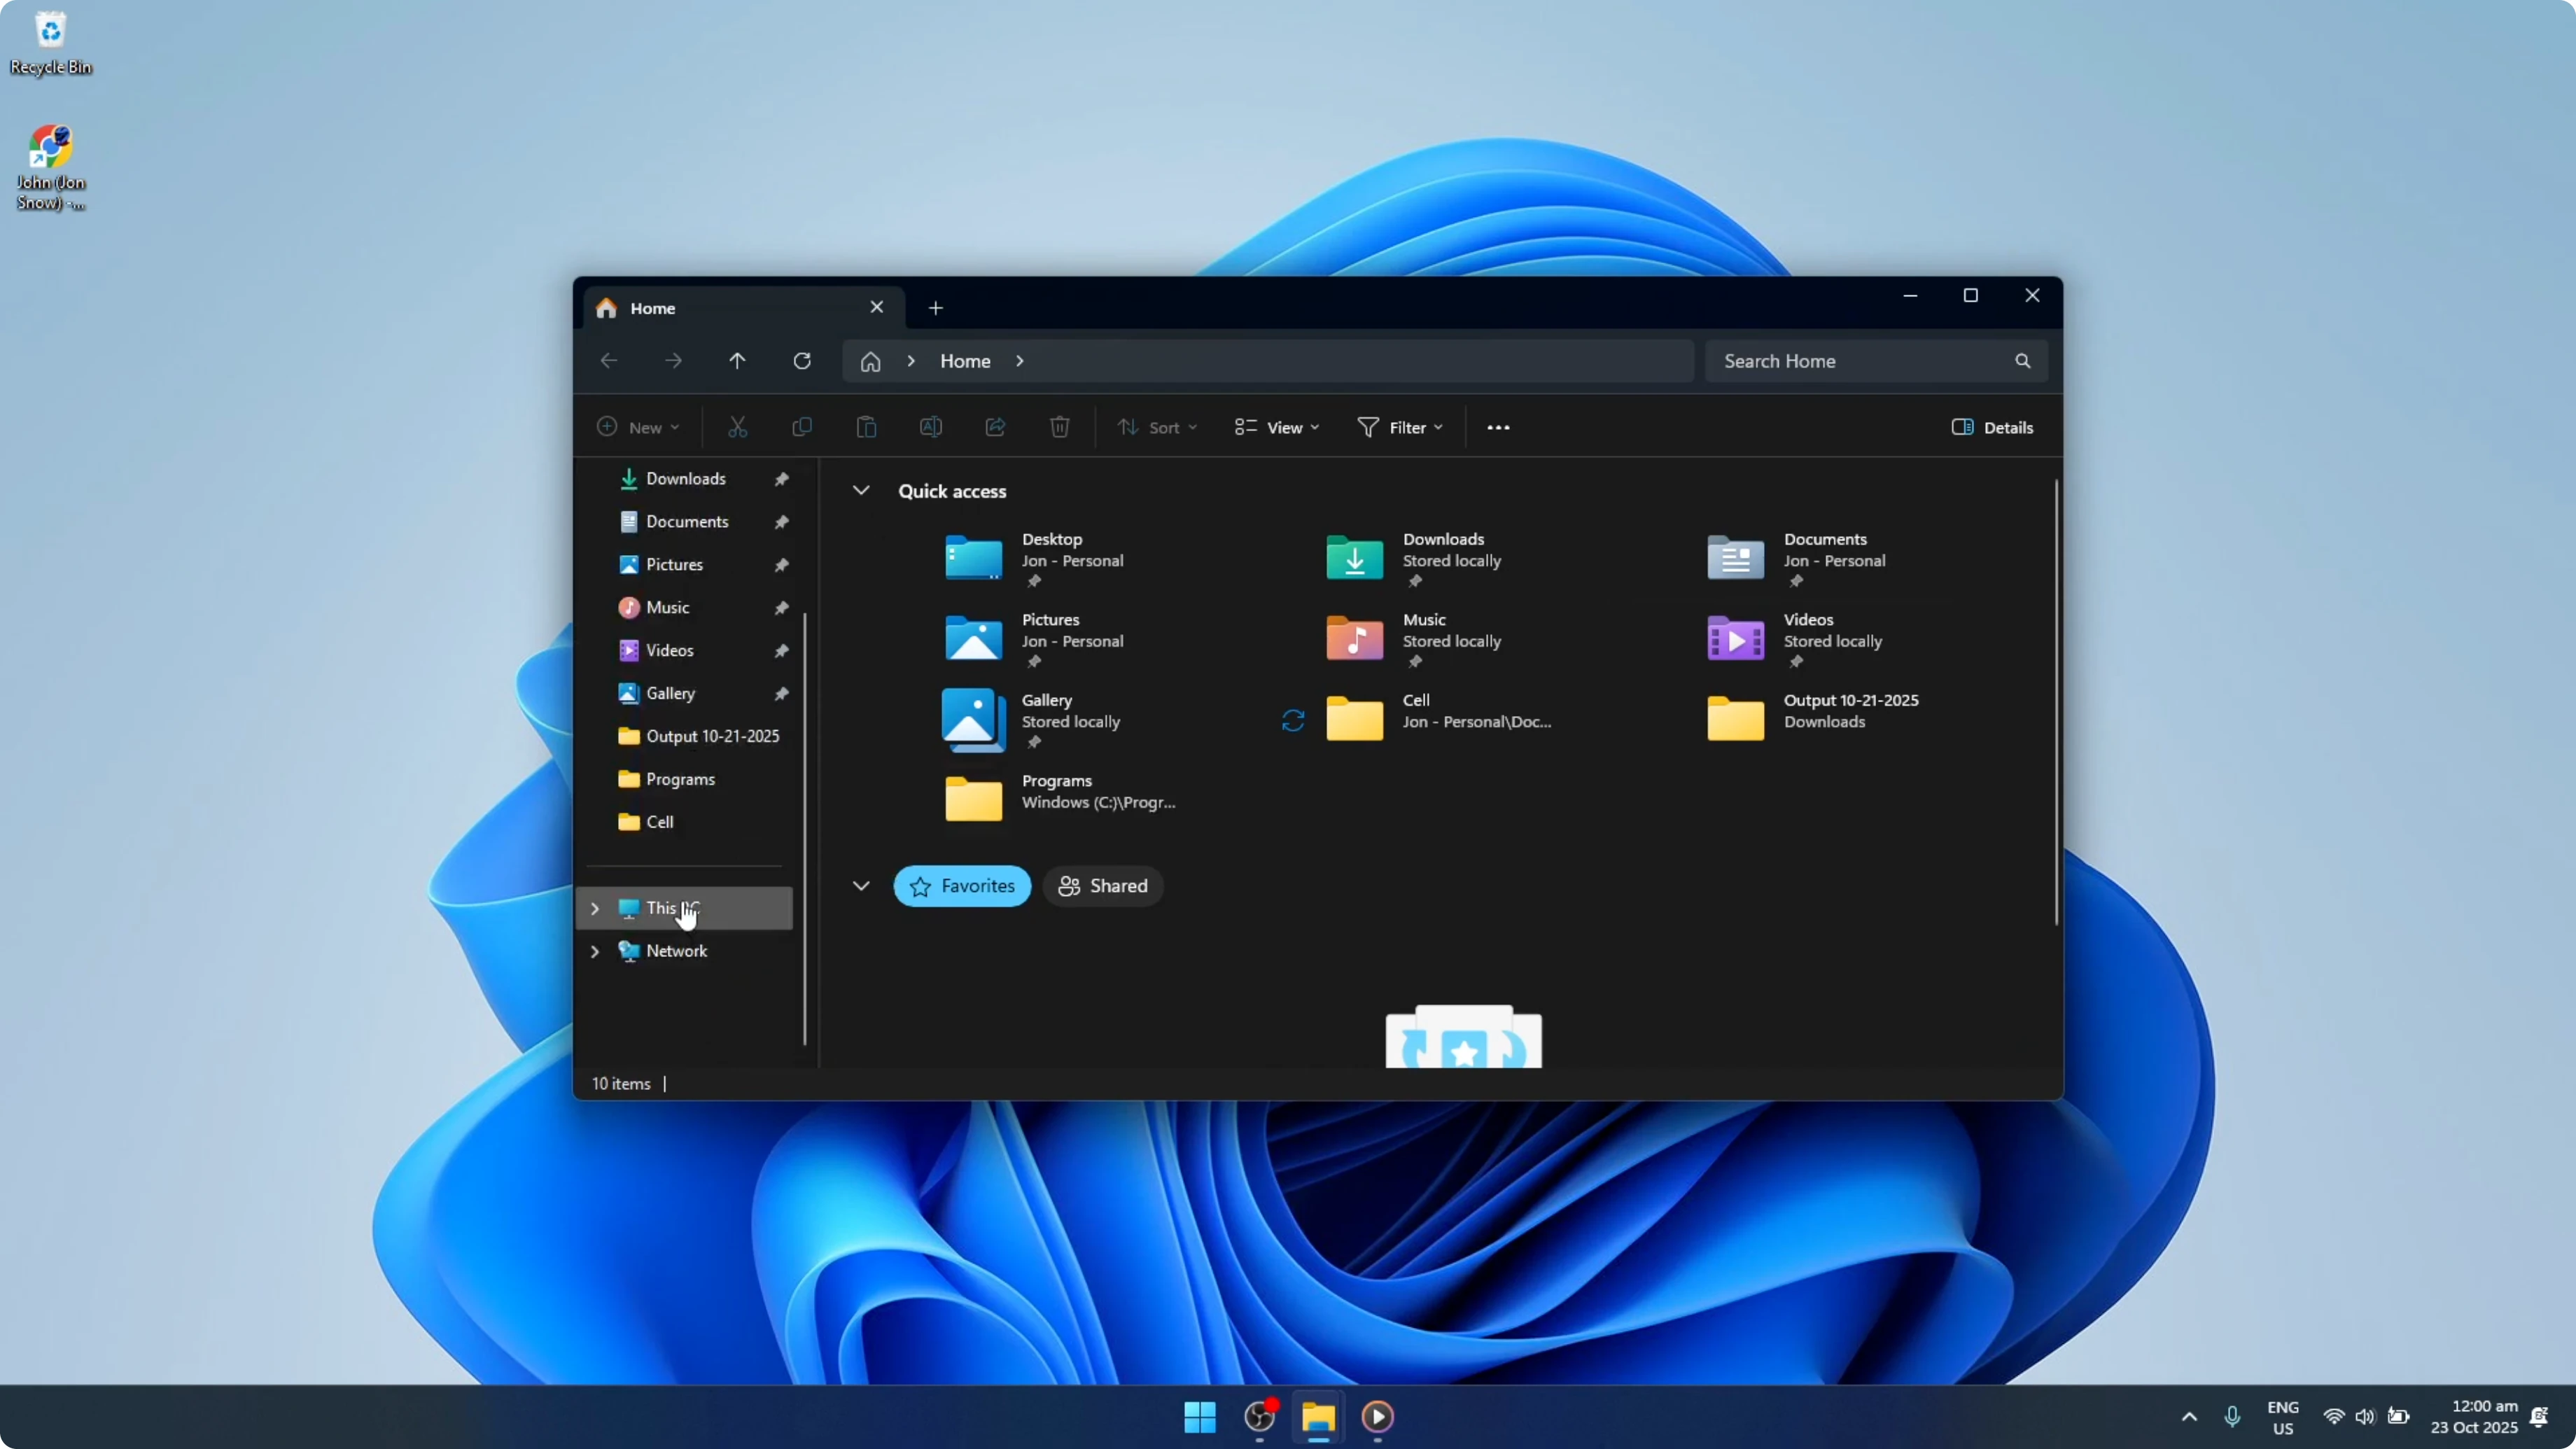
Task: Open the View dropdown menu
Action: click(x=1277, y=427)
